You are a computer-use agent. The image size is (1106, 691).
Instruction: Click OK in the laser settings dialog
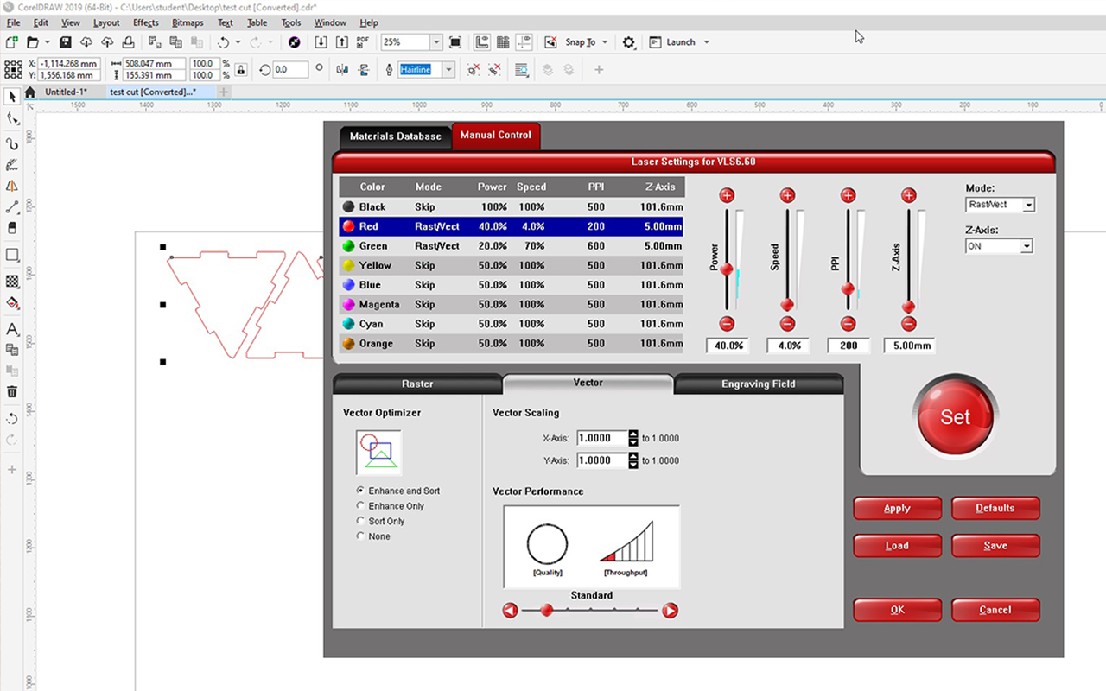point(897,610)
